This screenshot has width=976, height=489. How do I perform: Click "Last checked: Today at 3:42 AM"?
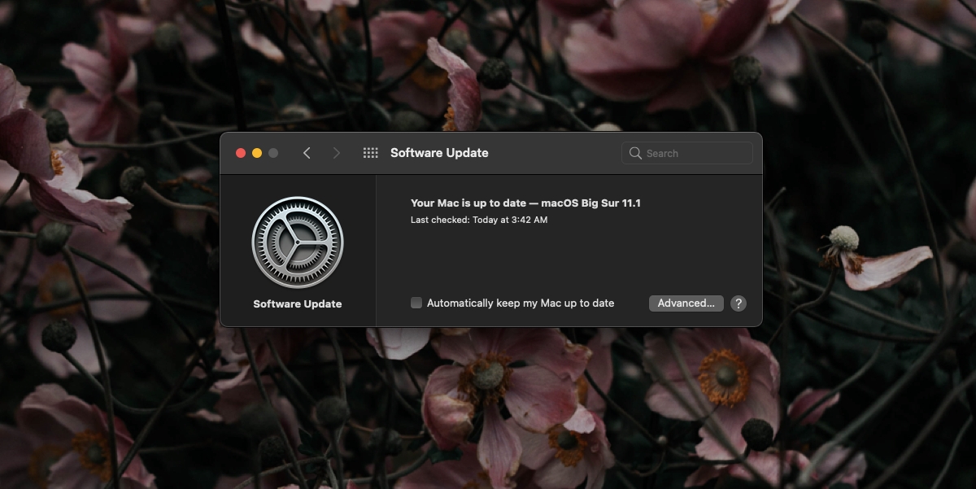click(479, 220)
